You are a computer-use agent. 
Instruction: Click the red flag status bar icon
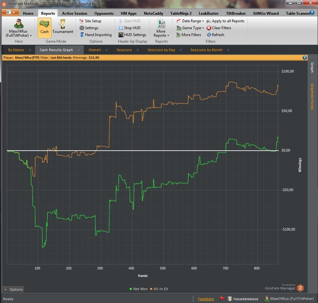[x=222, y=299]
